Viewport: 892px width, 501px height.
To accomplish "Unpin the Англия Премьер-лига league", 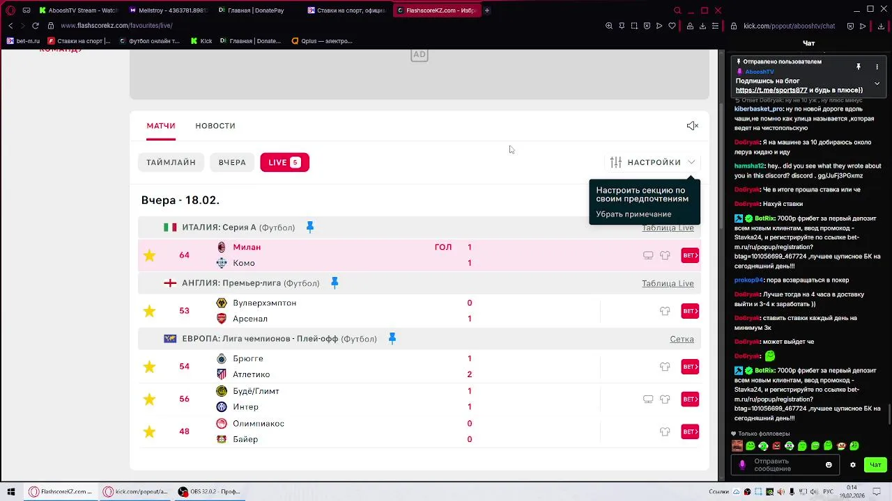I will coord(334,283).
